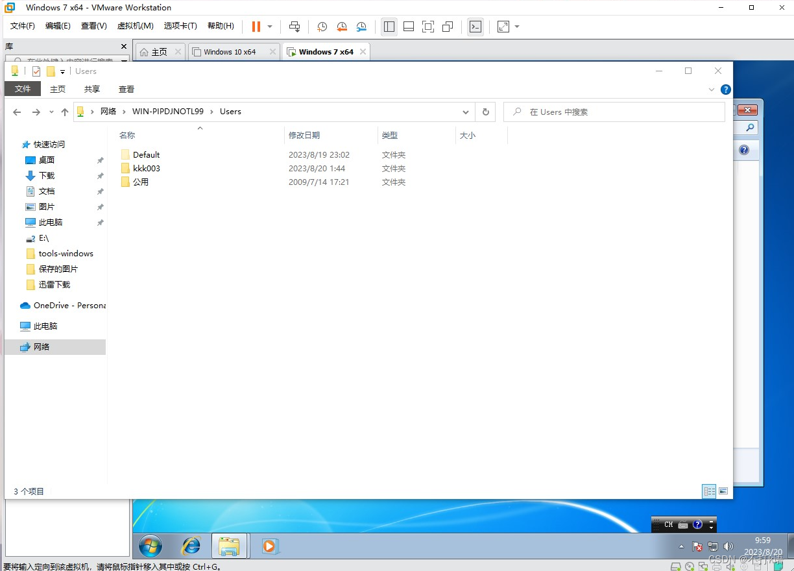The width and height of the screenshot is (794, 571).
Task: Refresh the Users folder view
Action: [485, 112]
